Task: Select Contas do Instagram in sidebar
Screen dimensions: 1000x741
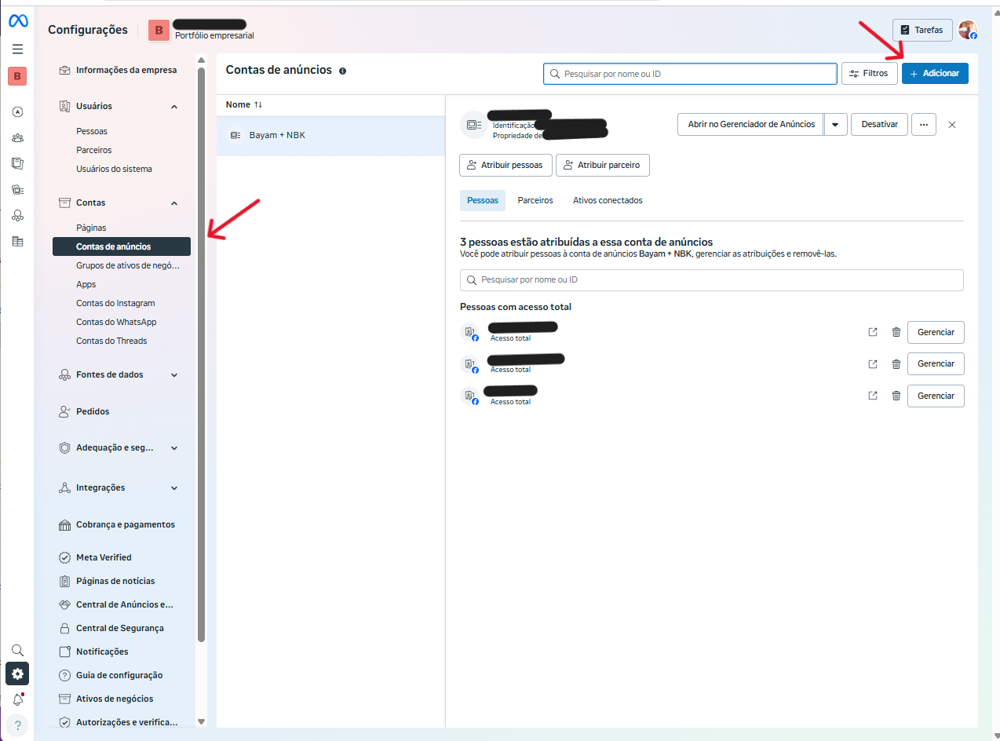Action: point(115,303)
